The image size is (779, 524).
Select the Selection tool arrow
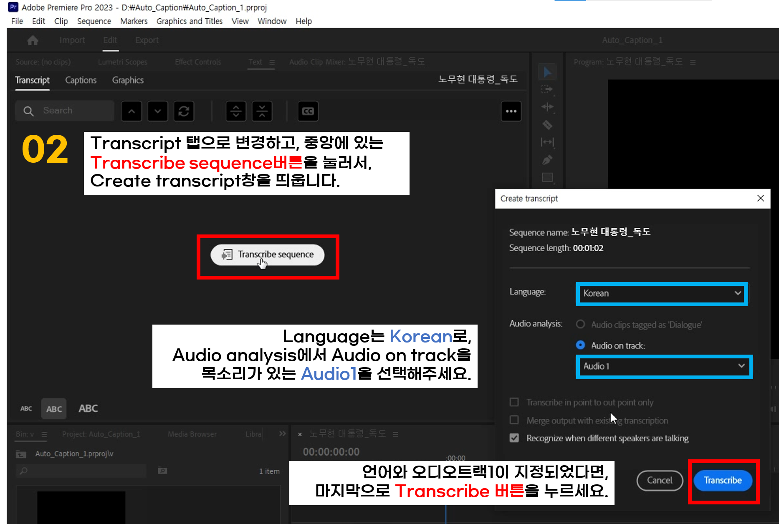pyautogui.click(x=547, y=72)
